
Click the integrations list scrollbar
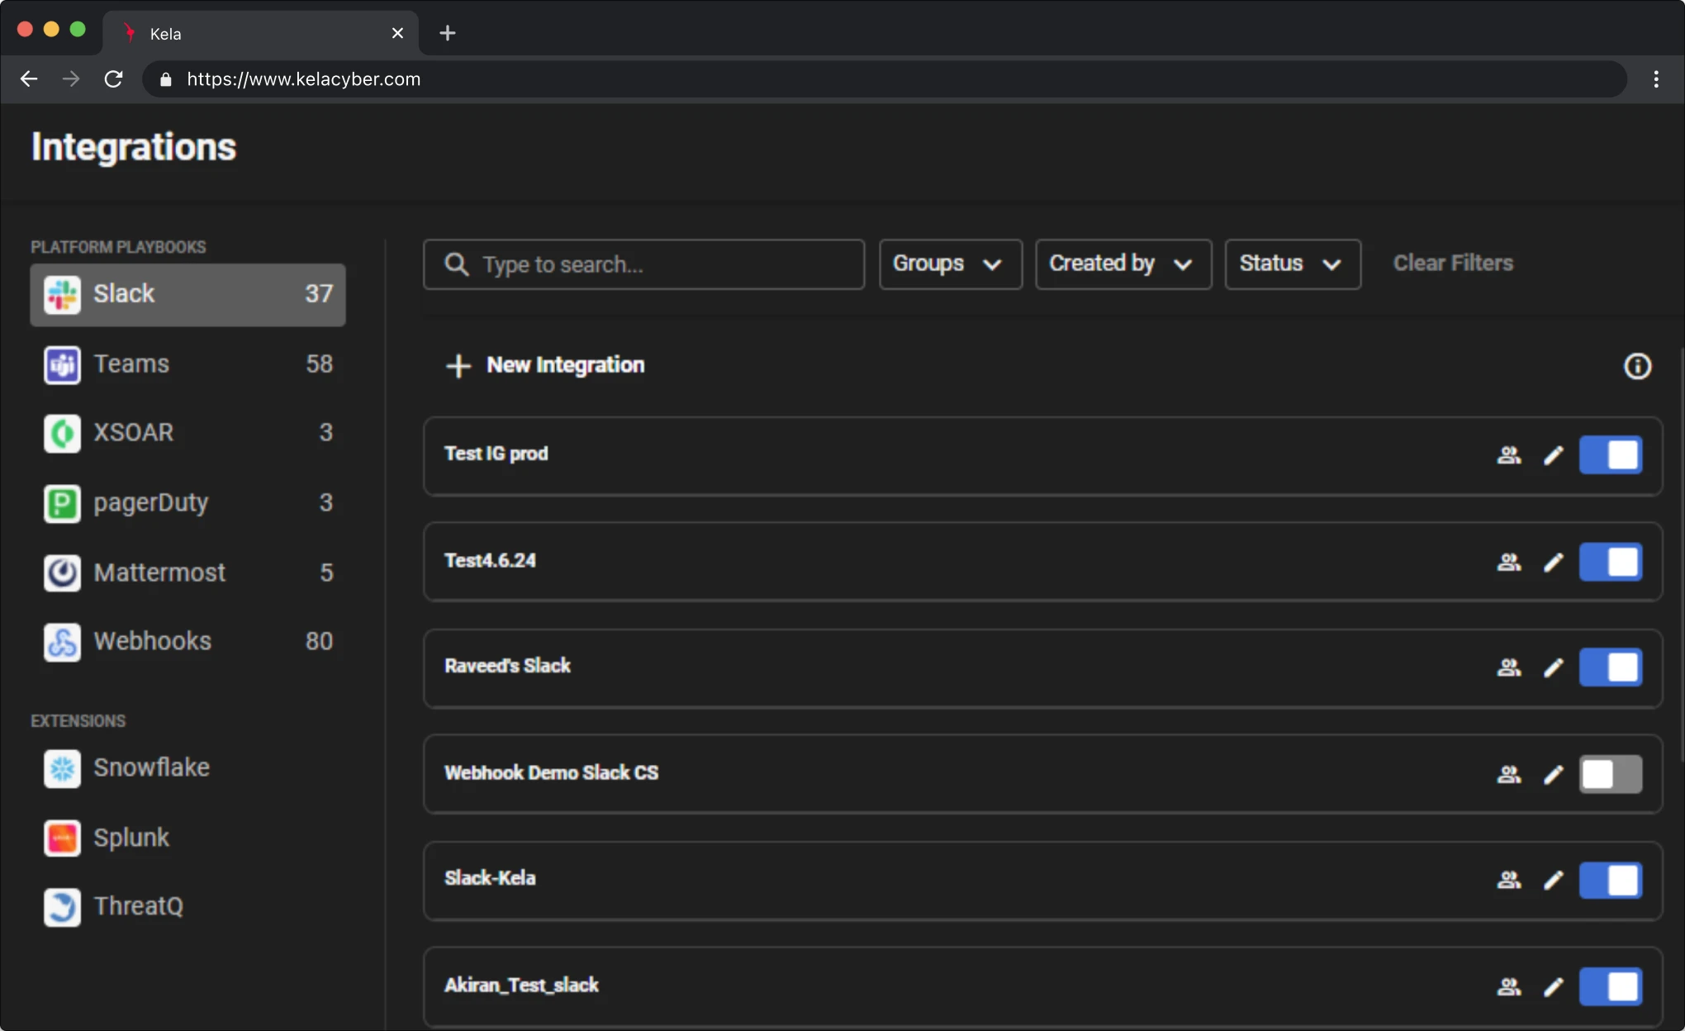[x=1680, y=554]
